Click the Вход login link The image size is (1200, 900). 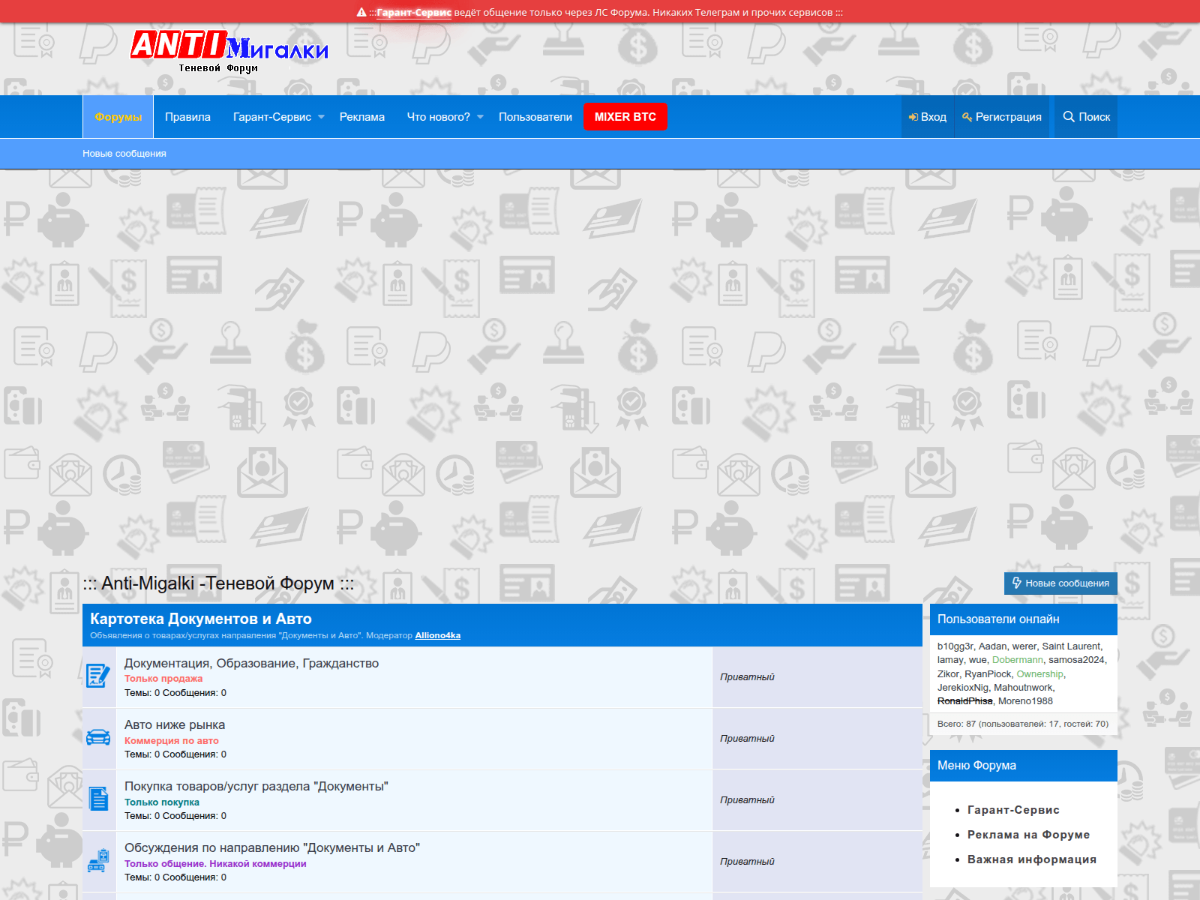click(928, 117)
